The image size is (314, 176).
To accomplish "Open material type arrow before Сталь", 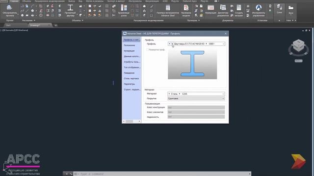I will tap(169, 94).
